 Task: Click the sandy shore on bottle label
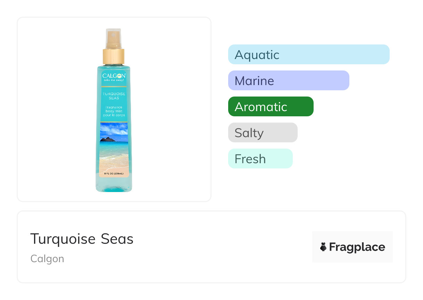tap(114, 162)
